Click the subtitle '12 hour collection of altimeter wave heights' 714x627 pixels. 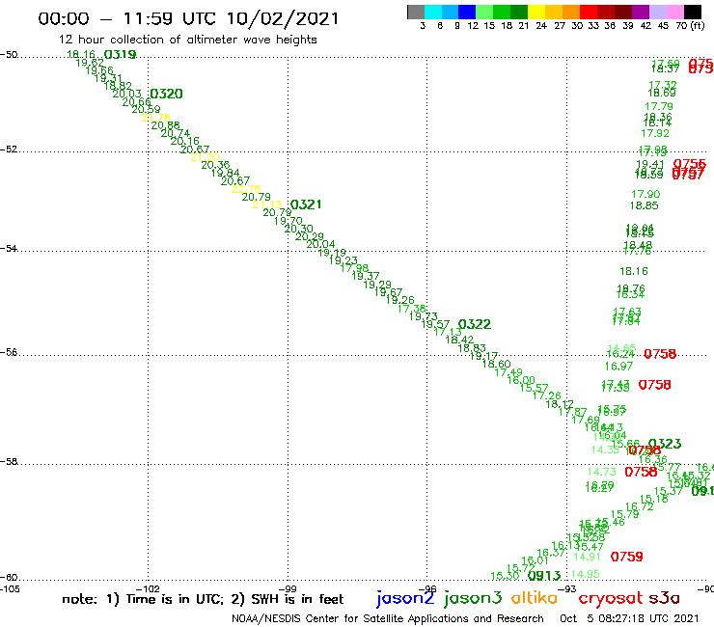(x=187, y=40)
